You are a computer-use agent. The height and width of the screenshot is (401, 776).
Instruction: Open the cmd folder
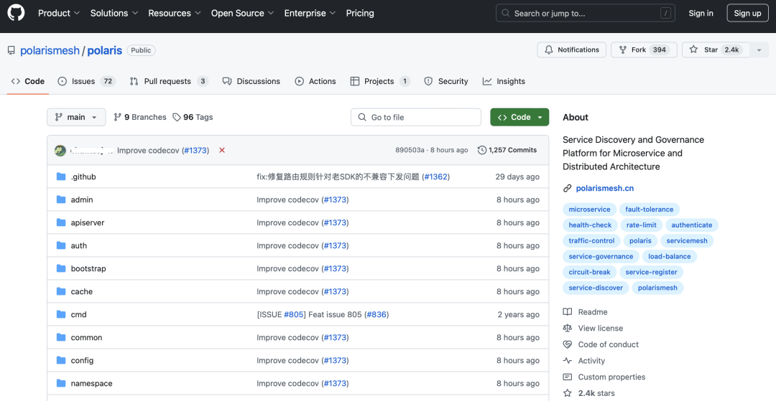[79, 315]
